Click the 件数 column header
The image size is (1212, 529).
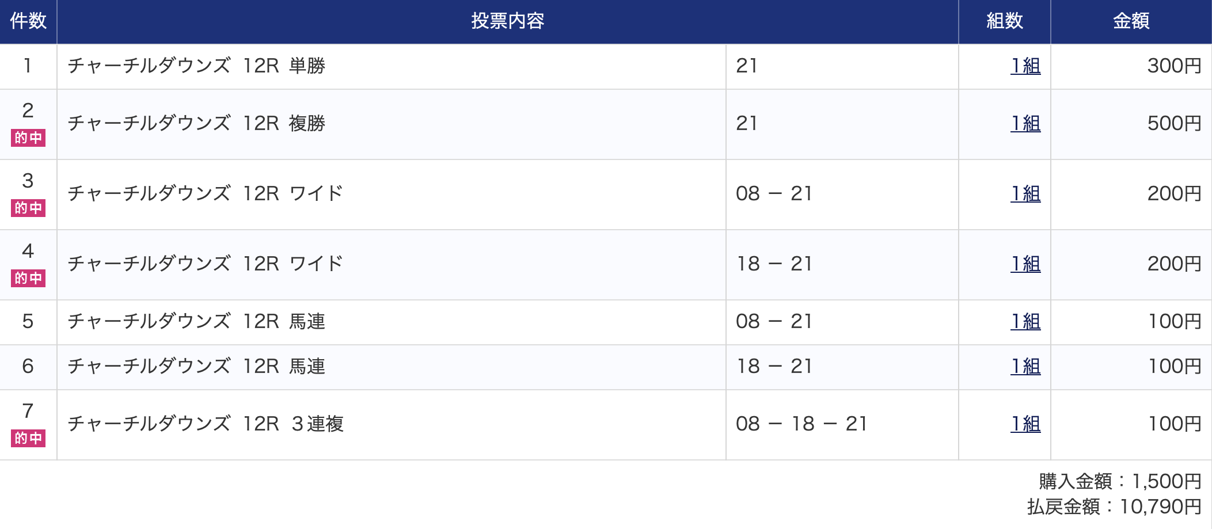click(28, 21)
